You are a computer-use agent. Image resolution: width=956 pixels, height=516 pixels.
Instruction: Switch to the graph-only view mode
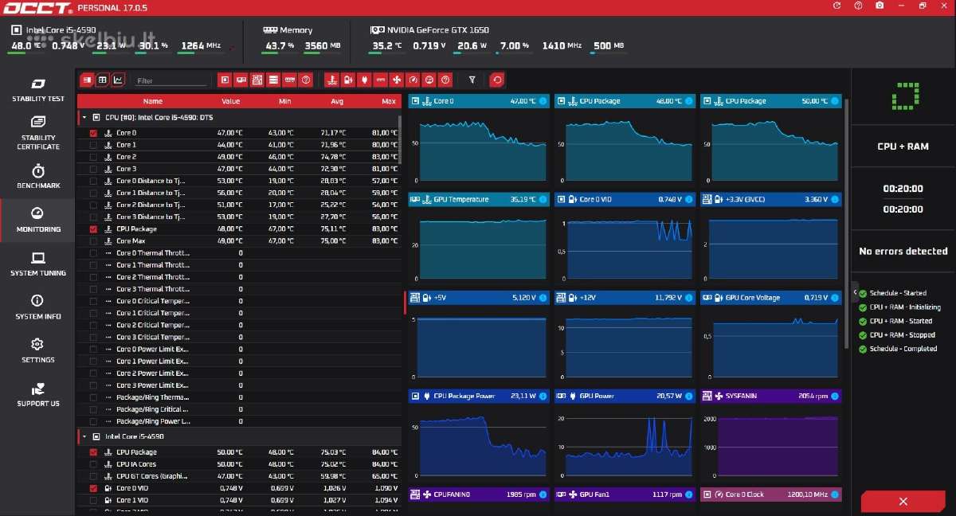[119, 80]
